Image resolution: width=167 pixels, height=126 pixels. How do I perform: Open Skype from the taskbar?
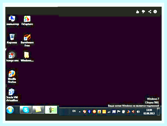(26, 110)
